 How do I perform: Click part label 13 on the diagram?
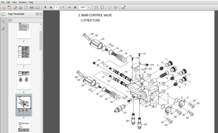pyautogui.click(x=144, y=65)
